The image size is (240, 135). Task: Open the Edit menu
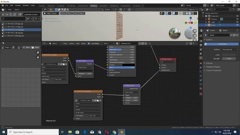(12, 5)
